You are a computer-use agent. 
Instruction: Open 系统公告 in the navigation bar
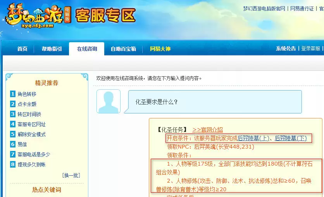(286, 48)
